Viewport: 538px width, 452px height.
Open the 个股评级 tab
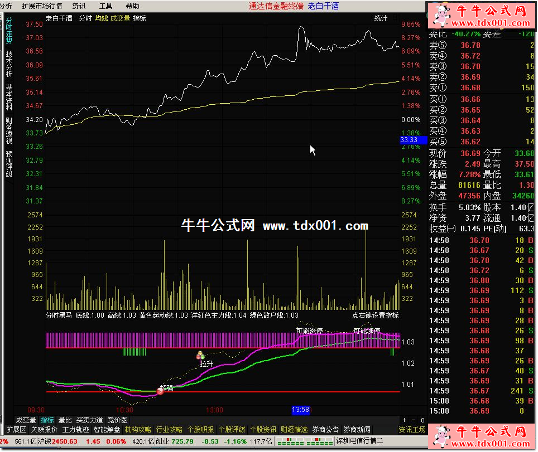coord(232,429)
